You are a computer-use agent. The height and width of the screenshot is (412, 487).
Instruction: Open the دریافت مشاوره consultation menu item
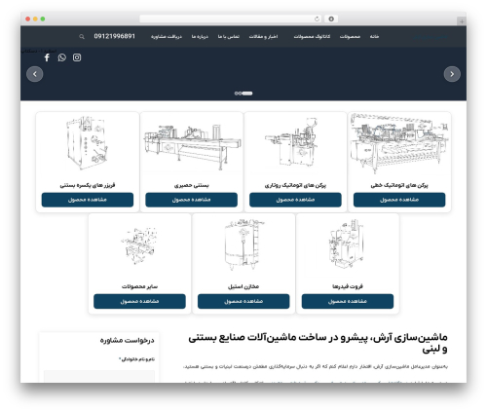click(167, 36)
